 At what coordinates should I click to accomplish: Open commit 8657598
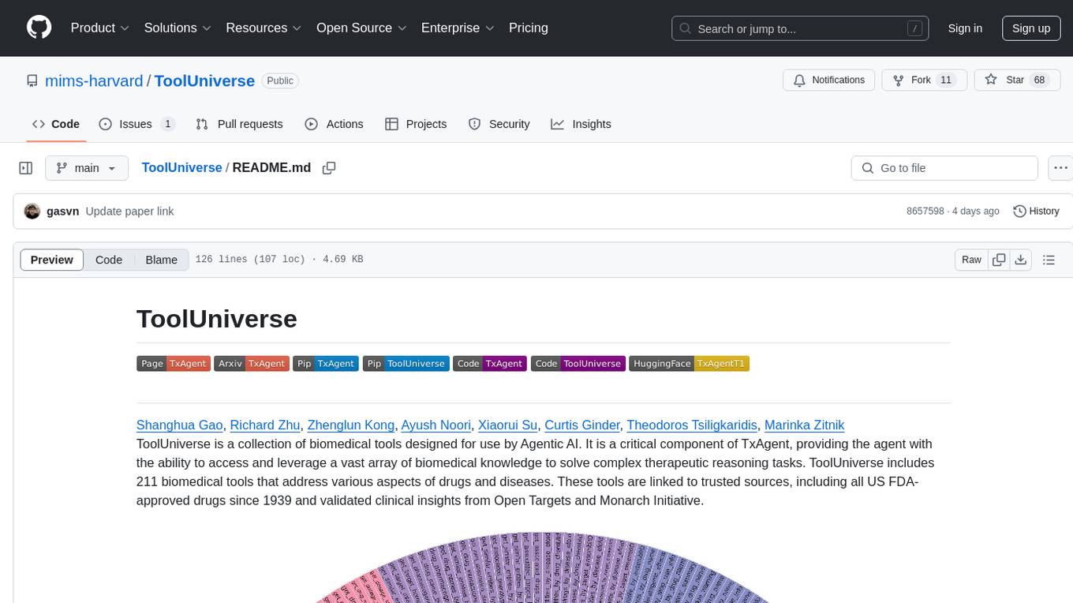[925, 212]
